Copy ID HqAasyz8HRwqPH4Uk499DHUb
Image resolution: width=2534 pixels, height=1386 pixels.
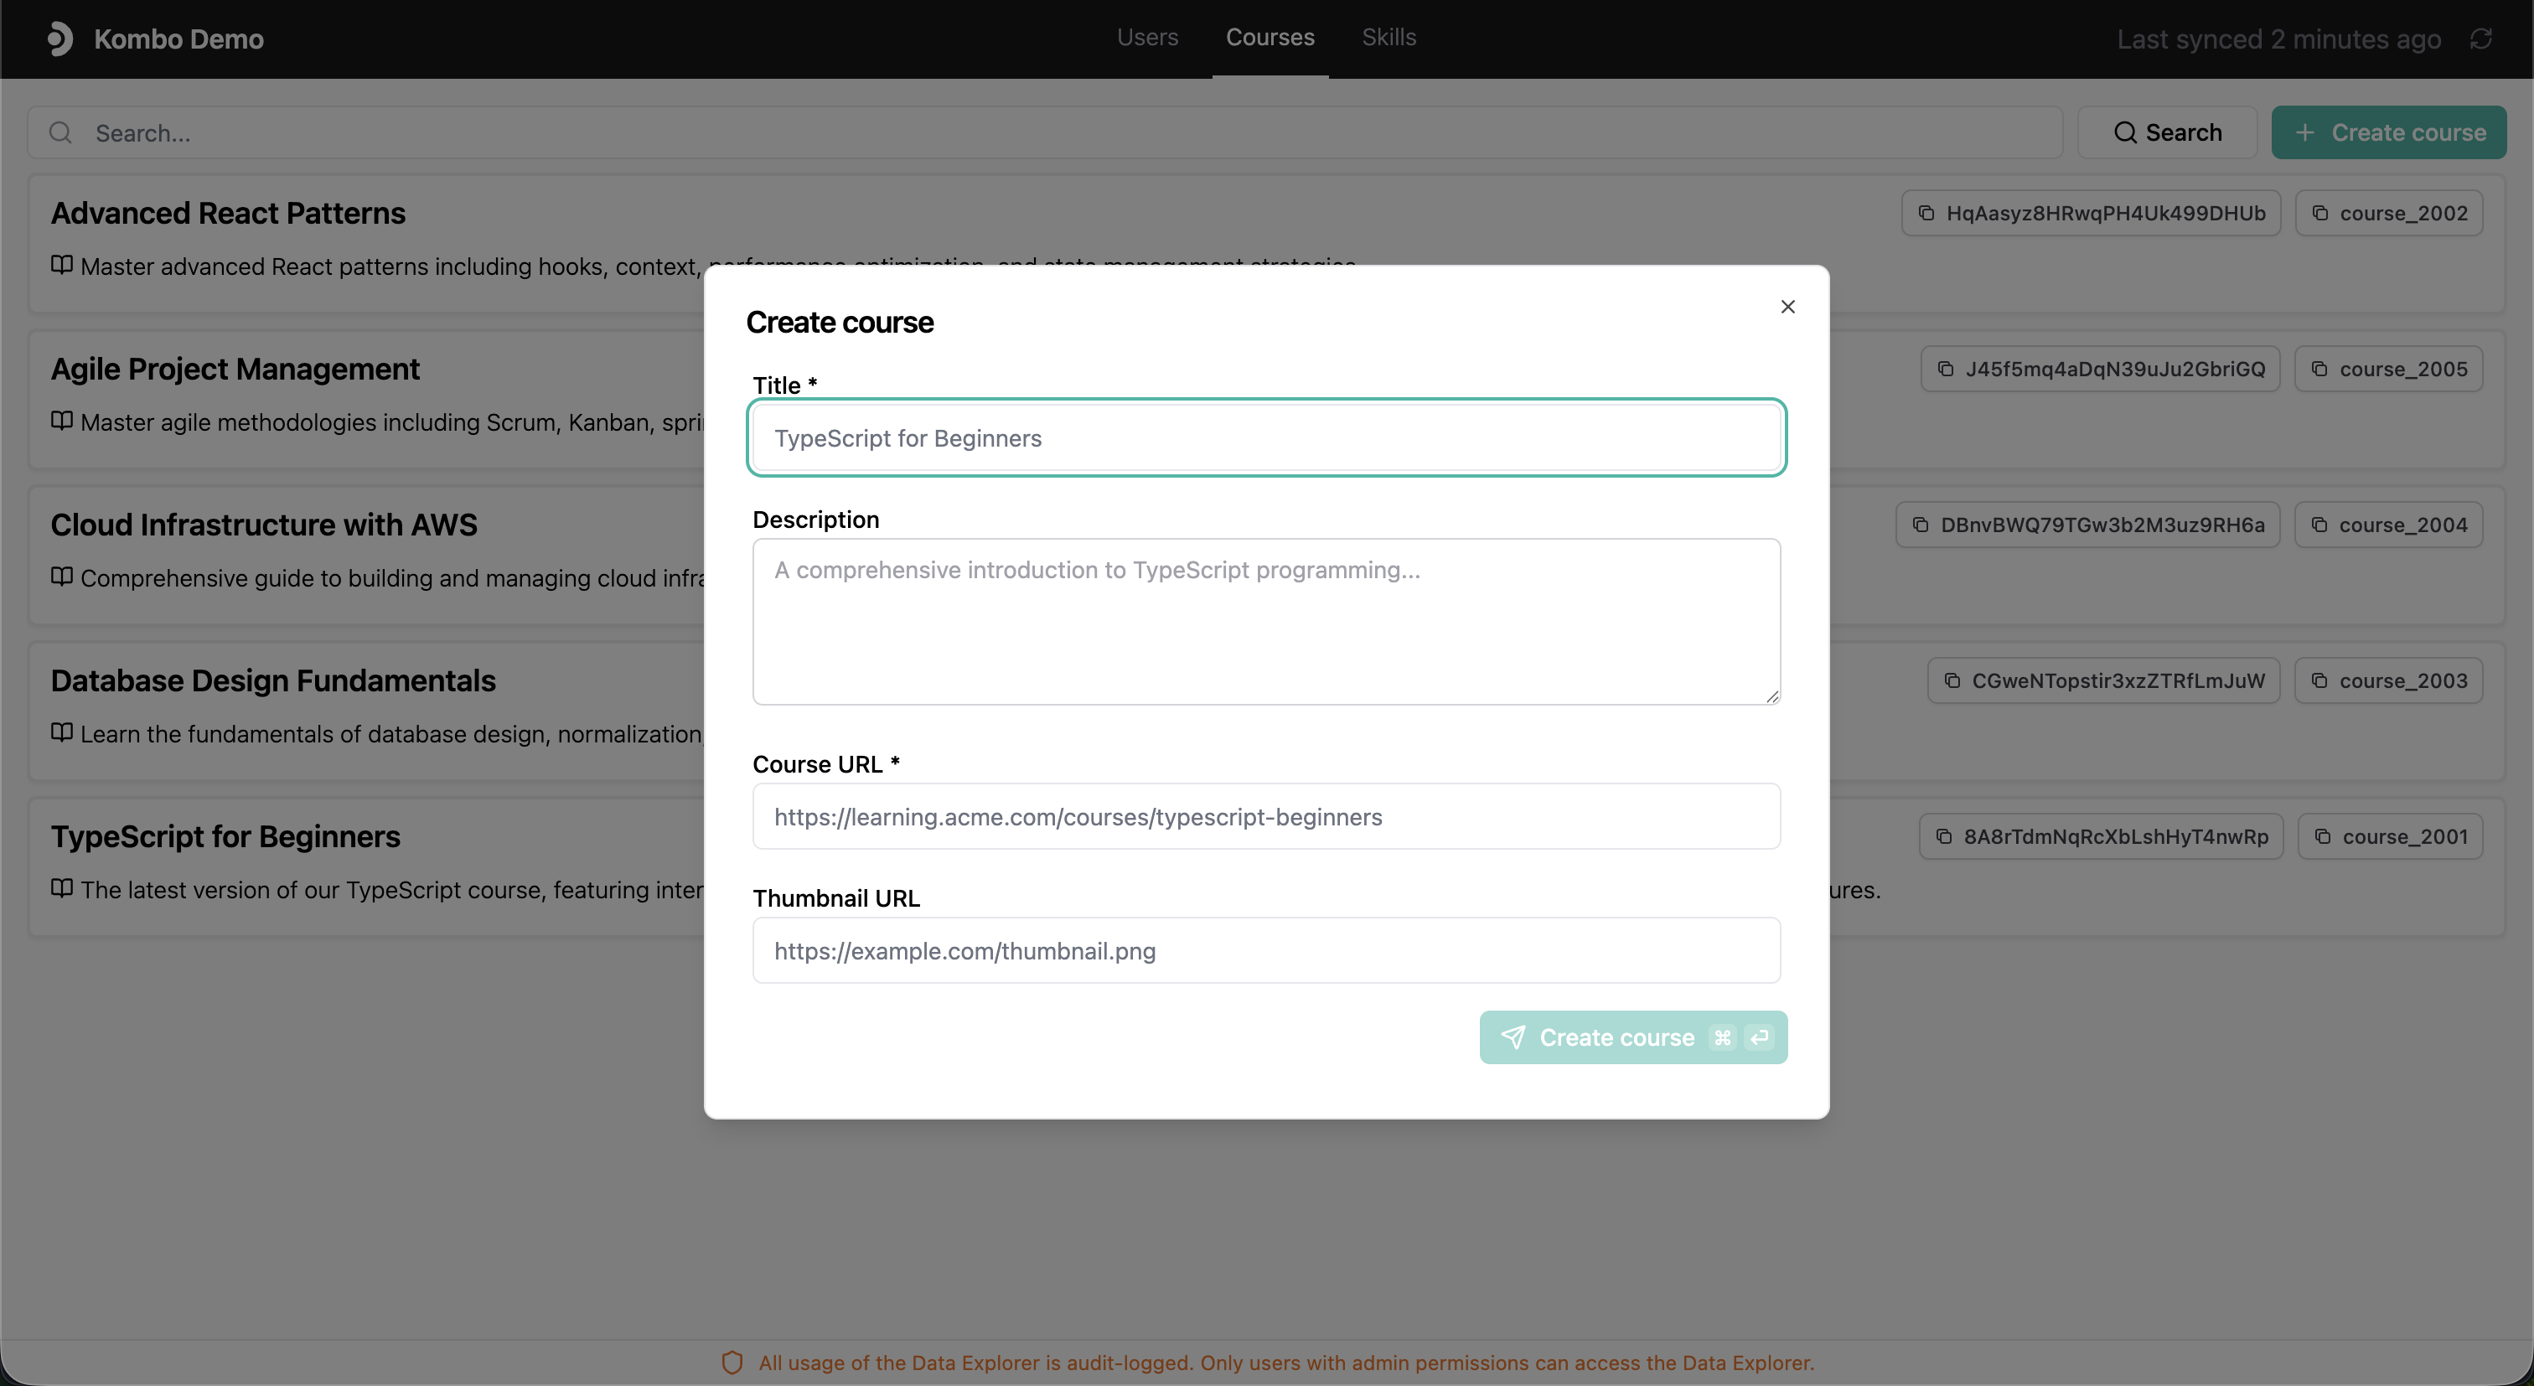2091,214
